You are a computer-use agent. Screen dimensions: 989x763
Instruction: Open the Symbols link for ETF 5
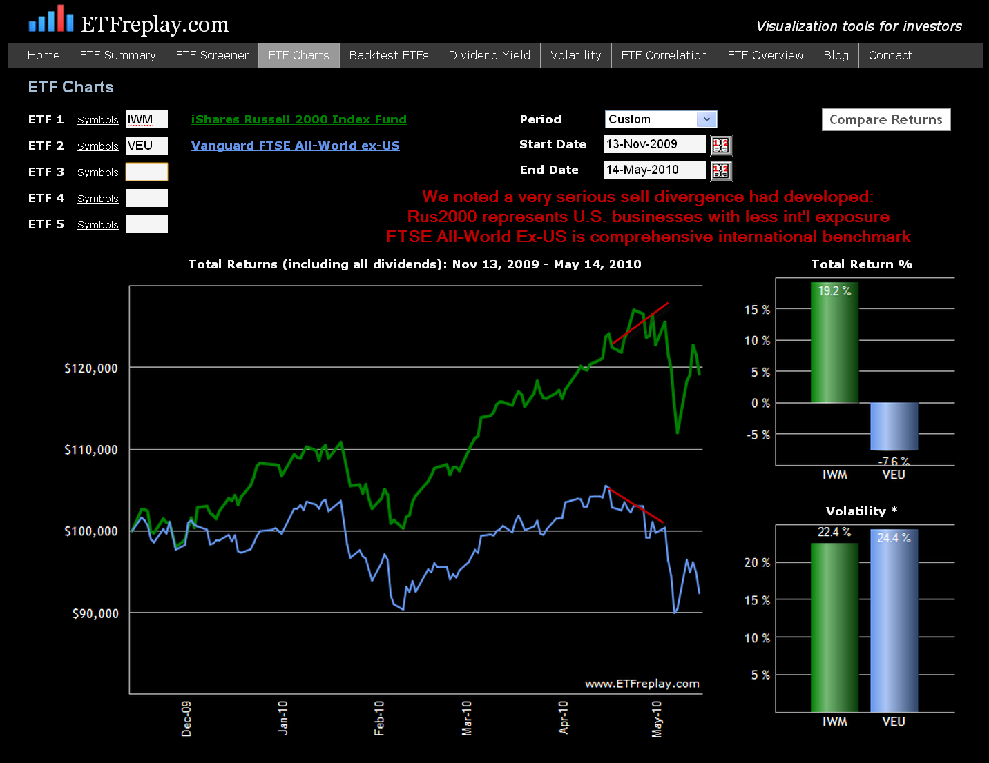click(98, 225)
